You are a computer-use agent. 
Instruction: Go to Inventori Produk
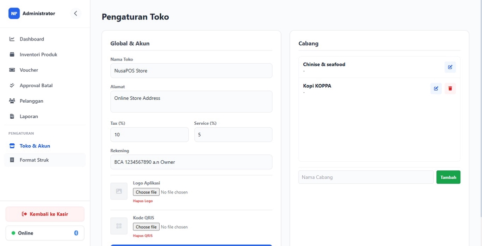[x=38, y=55]
